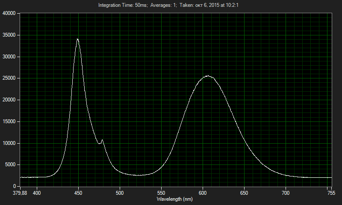Click the "Averages: 1" header text
The width and height of the screenshot is (342, 205).
163,5
